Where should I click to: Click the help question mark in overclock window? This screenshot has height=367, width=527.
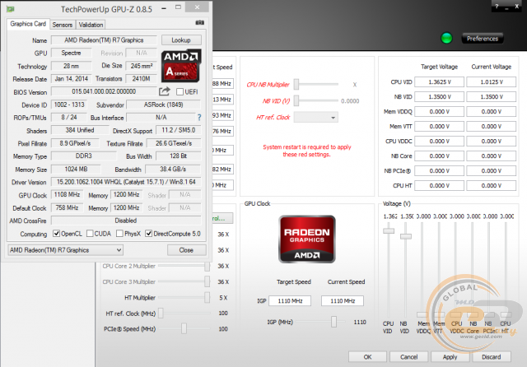click(x=497, y=6)
